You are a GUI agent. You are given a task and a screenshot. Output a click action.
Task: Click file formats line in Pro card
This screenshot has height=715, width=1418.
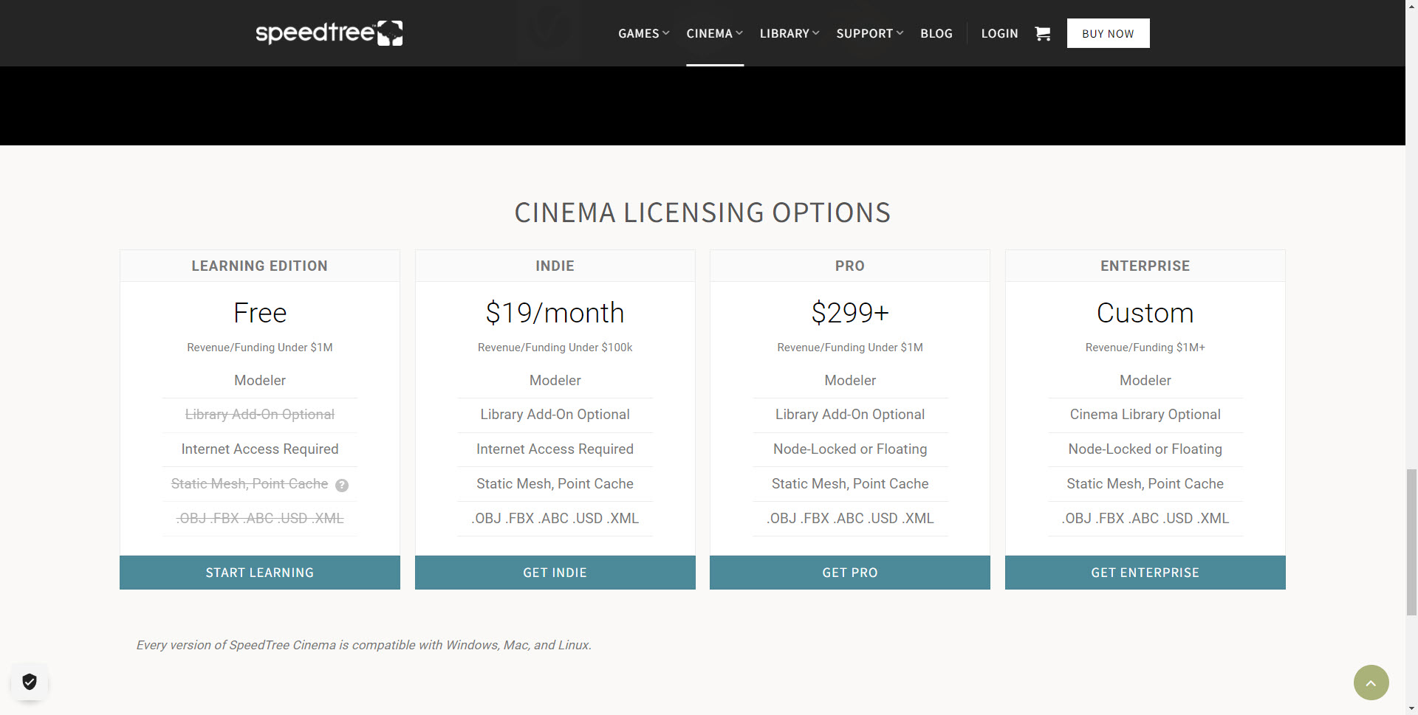pyautogui.click(x=850, y=519)
